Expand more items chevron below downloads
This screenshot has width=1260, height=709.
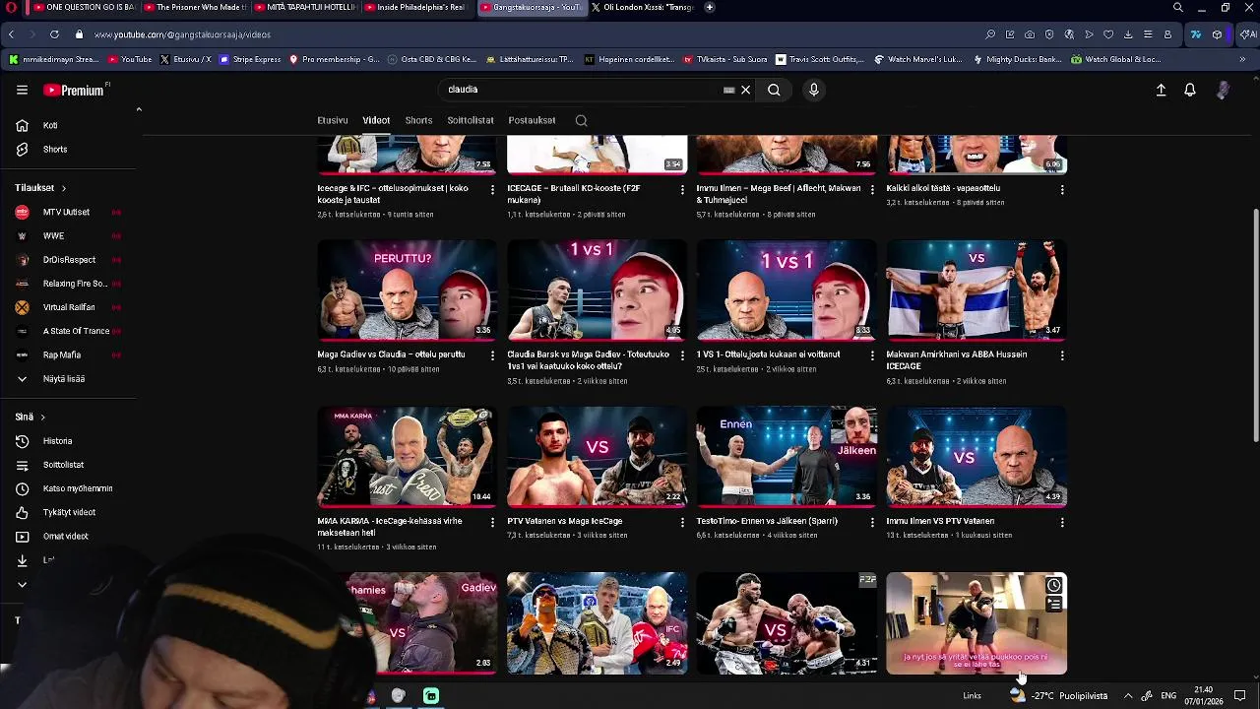(22, 585)
